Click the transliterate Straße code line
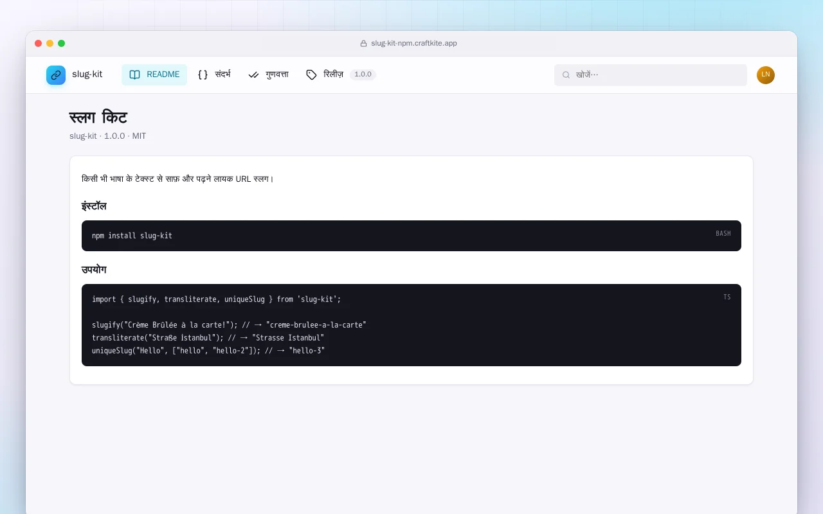Image resolution: width=823 pixels, height=514 pixels. pos(208,338)
